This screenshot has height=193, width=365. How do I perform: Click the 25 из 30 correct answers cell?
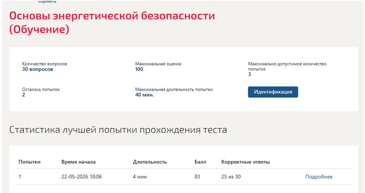[x=231, y=177]
